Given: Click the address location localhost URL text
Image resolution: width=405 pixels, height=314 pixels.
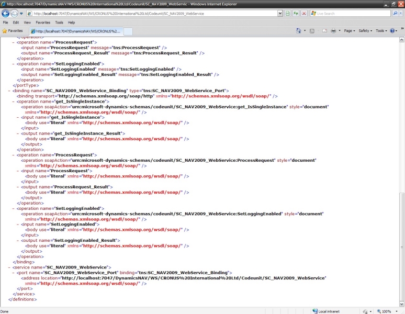Looking at the screenshot, I should pos(194,278).
